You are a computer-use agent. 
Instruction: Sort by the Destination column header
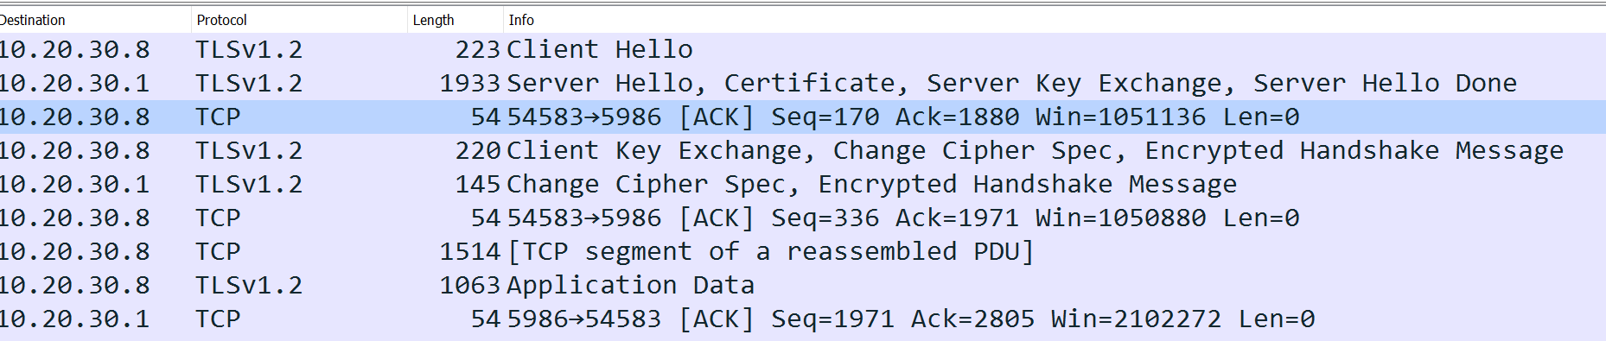click(x=95, y=20)
